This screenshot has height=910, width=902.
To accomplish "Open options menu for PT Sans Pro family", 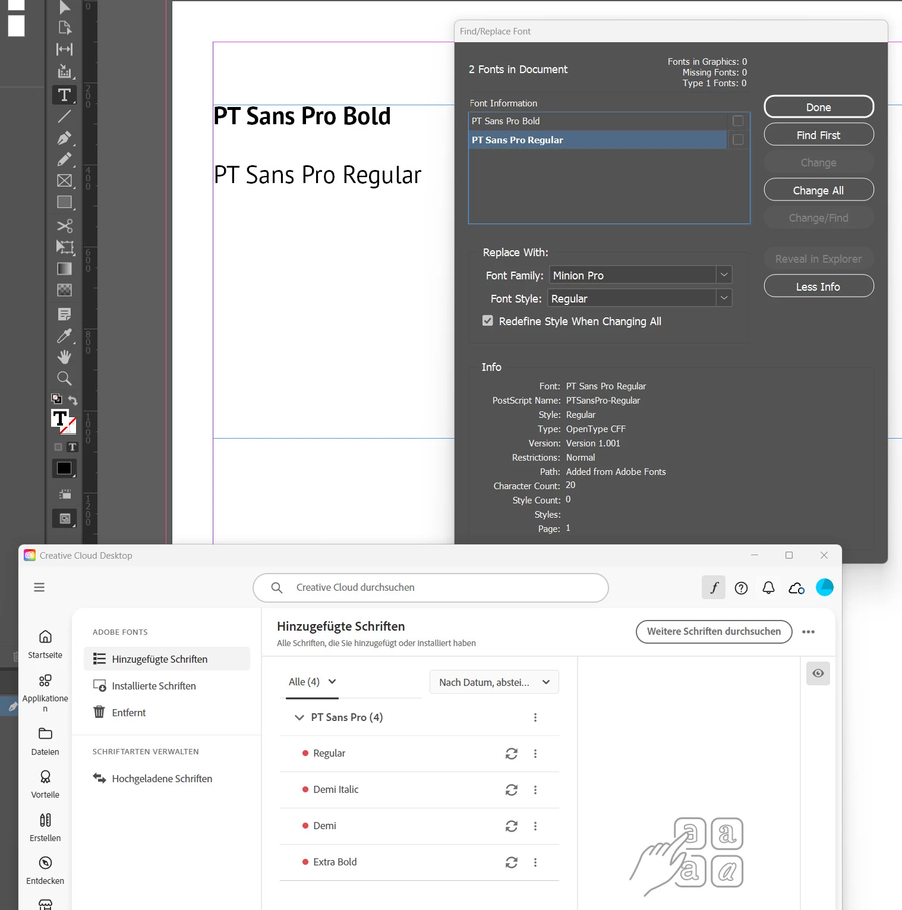I will point(535,717).
